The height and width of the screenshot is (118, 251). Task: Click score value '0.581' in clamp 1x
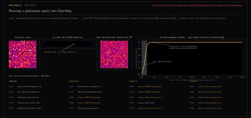click(131, 103)
